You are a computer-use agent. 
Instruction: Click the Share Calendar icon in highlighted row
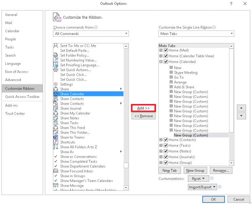pos(56,94)
